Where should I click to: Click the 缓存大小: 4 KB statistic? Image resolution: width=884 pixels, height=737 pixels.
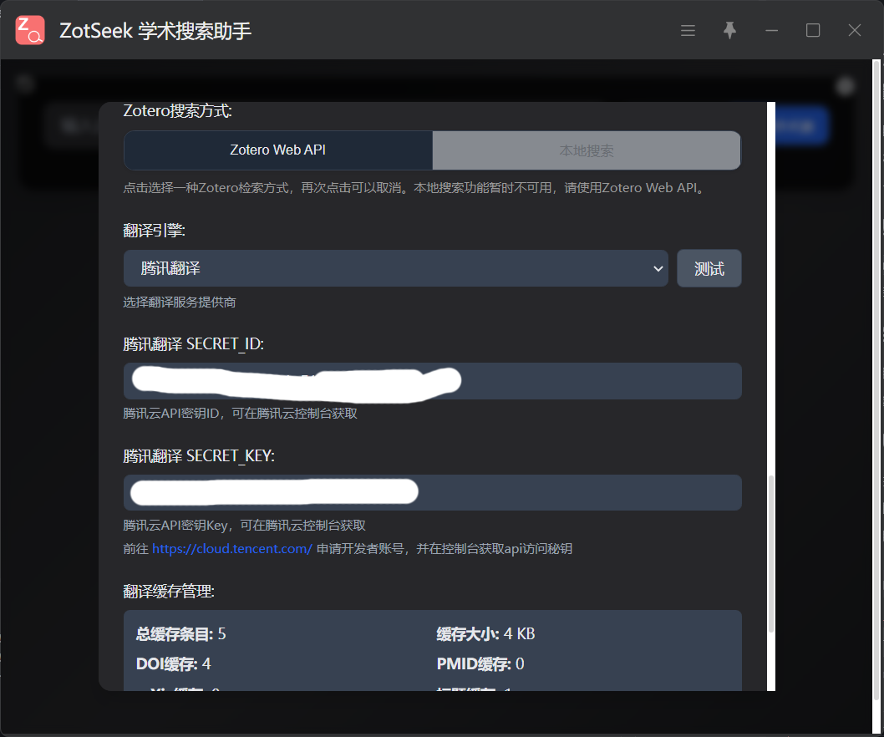point(485,634)
